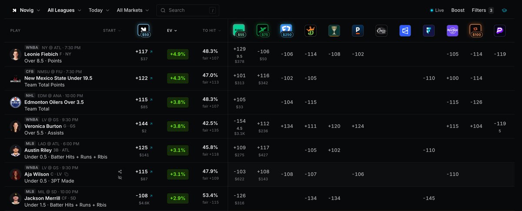This screenshot has height=211, width=522.
Task: Click Leonie Fiebich's player avatar
Action: [16, 54]
